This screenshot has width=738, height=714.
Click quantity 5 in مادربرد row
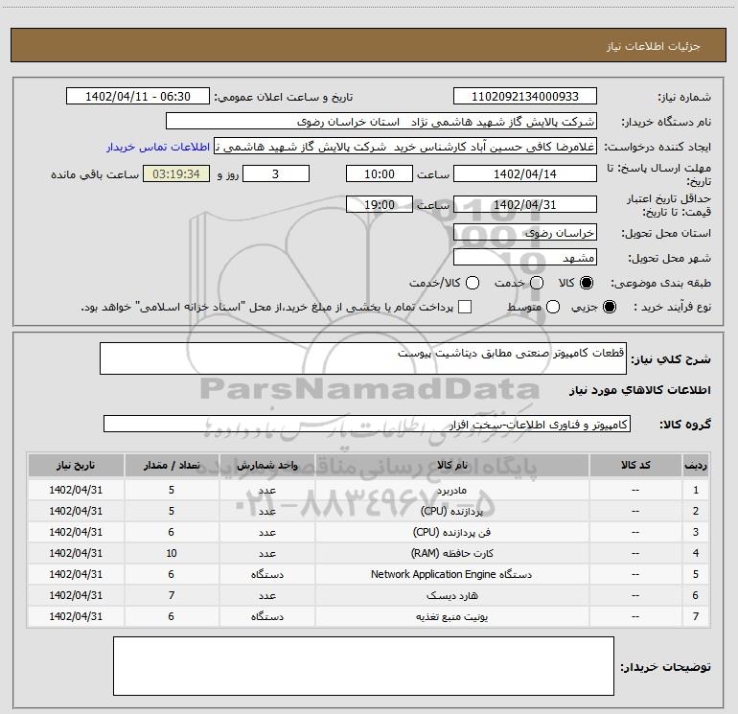coord(172,490)
